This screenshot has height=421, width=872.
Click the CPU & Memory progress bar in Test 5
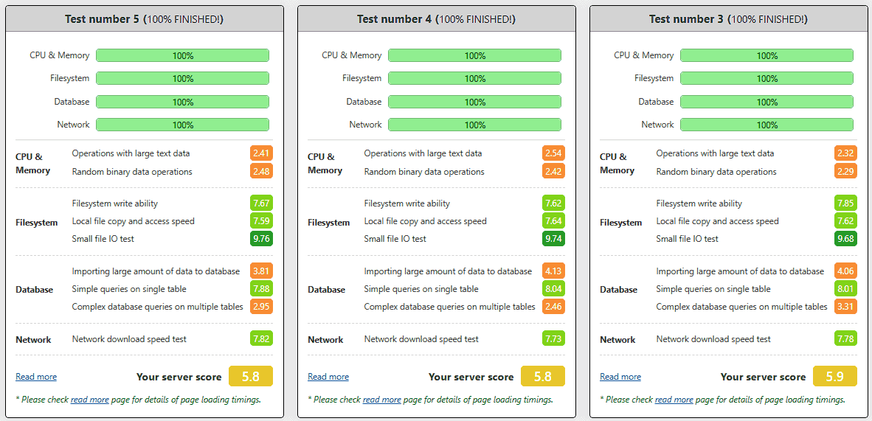click(182, 55)
